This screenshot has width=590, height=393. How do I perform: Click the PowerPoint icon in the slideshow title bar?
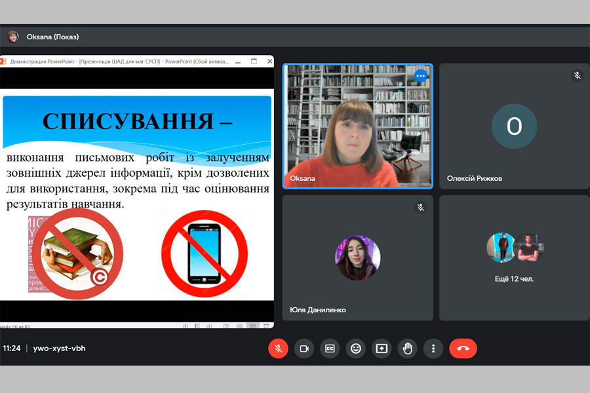pos(3,62)
